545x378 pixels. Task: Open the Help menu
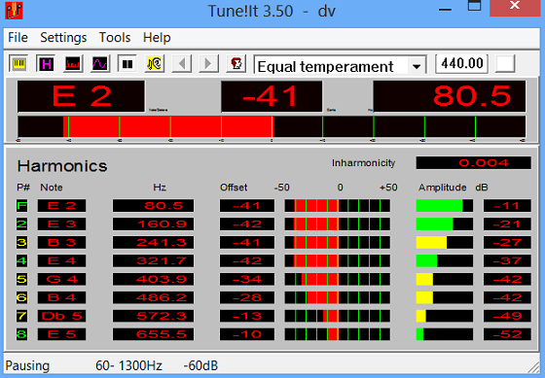pyautogui.click(x=157, y=38)
